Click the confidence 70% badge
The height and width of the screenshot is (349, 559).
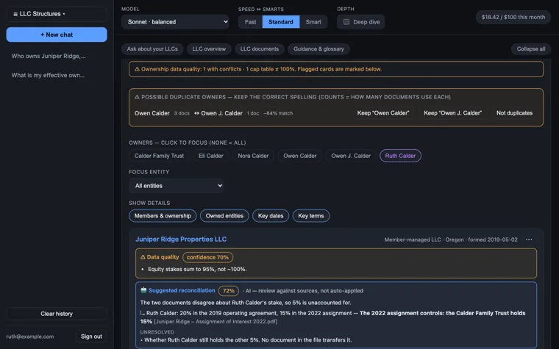click(208, 257)
